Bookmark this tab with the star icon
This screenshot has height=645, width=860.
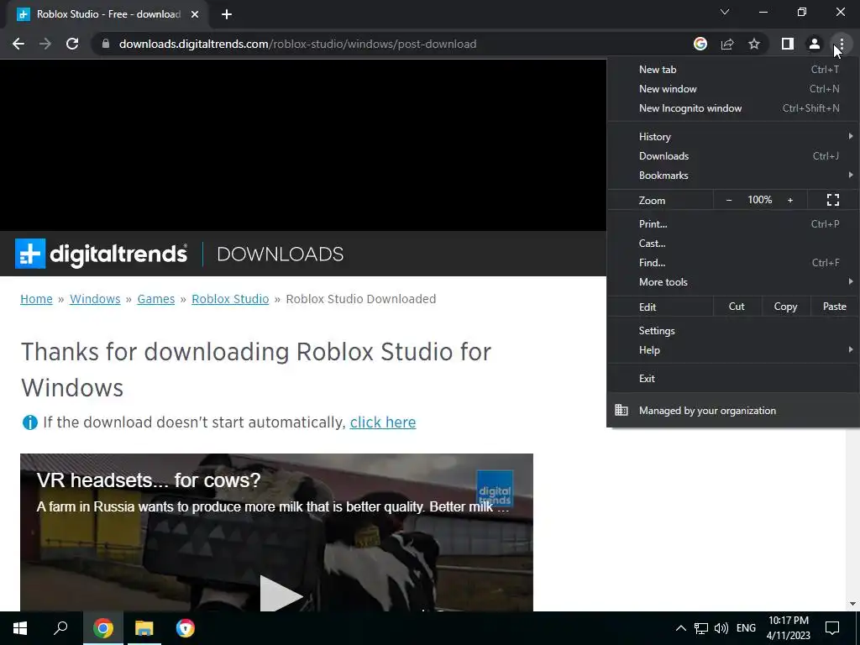(x=754, y=44)
